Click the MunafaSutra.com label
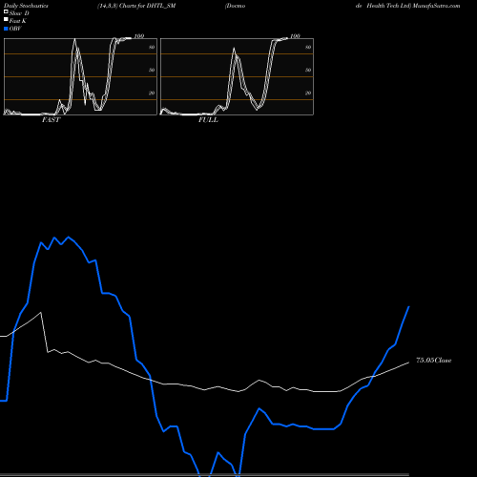This screenshot has height=477, width=477. click(436, 6)
